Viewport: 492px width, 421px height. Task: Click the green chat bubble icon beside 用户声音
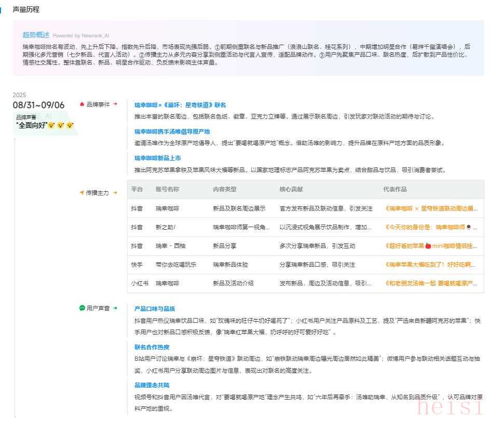(82, 308)
